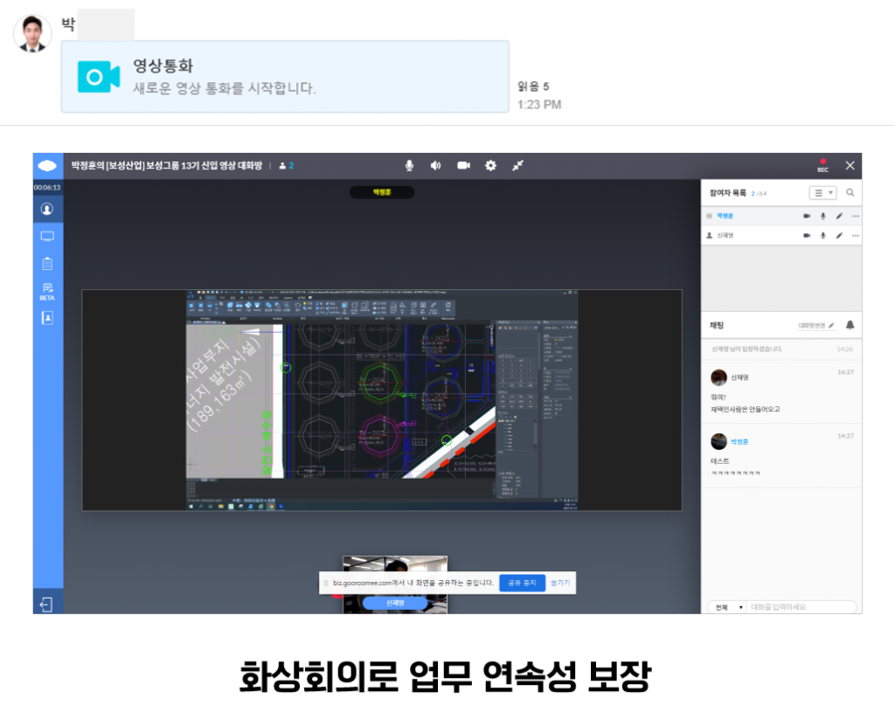This screenshot has height=719, width=895.
Task: Open the BETA notes icon in sidebar
Action: coord(47,291)
